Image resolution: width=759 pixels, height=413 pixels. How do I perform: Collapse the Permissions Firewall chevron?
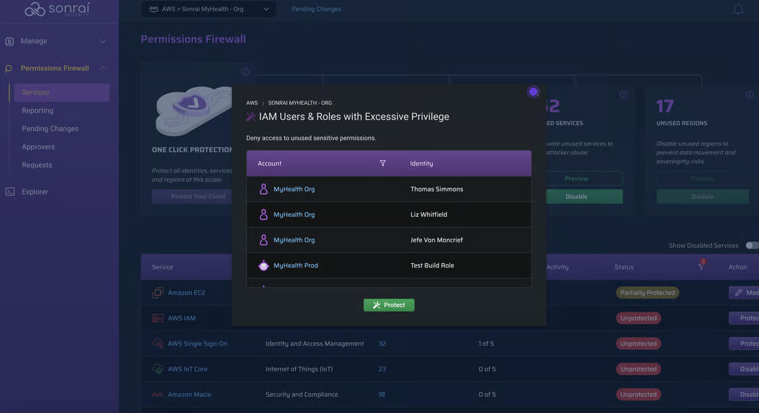102,68
